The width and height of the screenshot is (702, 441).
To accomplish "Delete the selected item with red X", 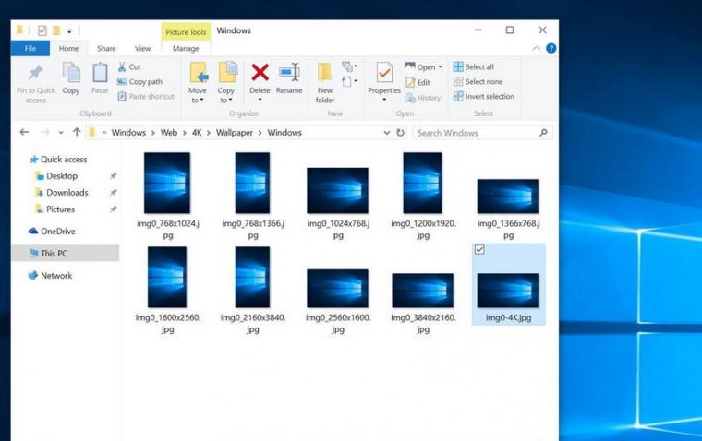I will point(260,72).
